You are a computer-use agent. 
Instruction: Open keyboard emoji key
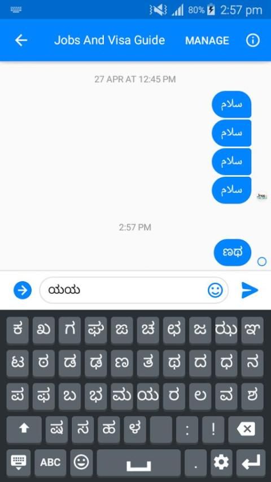(x=81, y=462)
